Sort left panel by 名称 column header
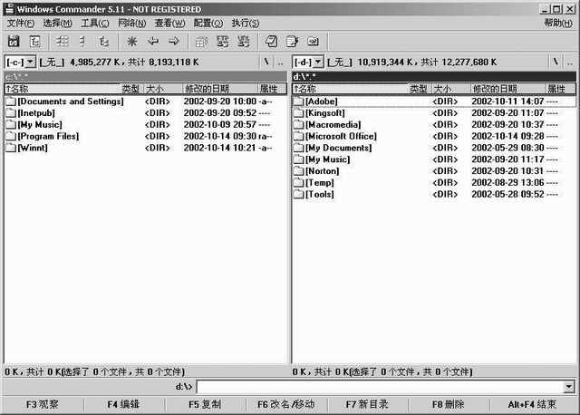Viewport: 580px width, 415px height. [63, 89]
